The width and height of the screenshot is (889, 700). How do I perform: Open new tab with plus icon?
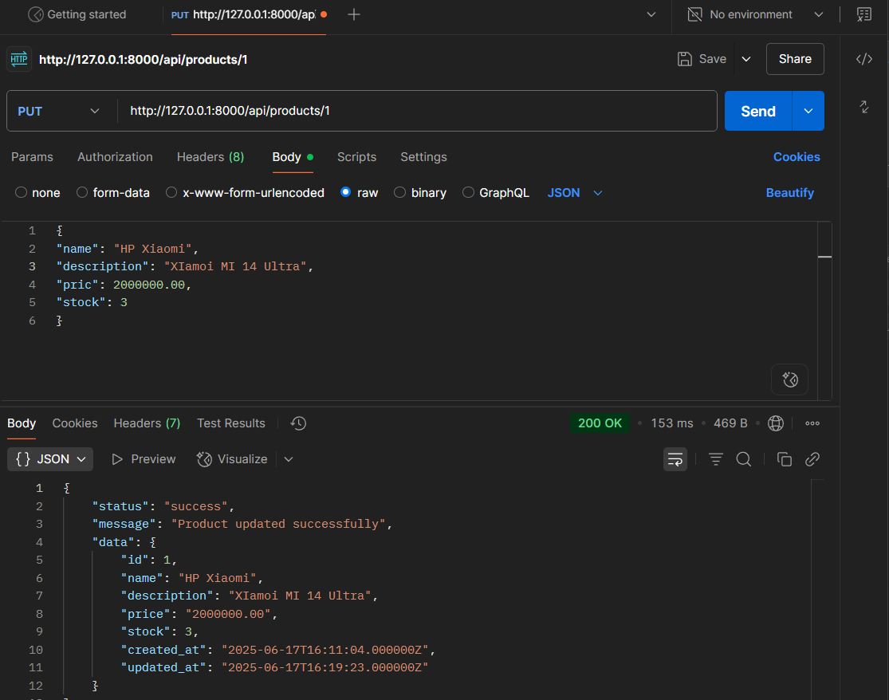click(x=354, y=14)
